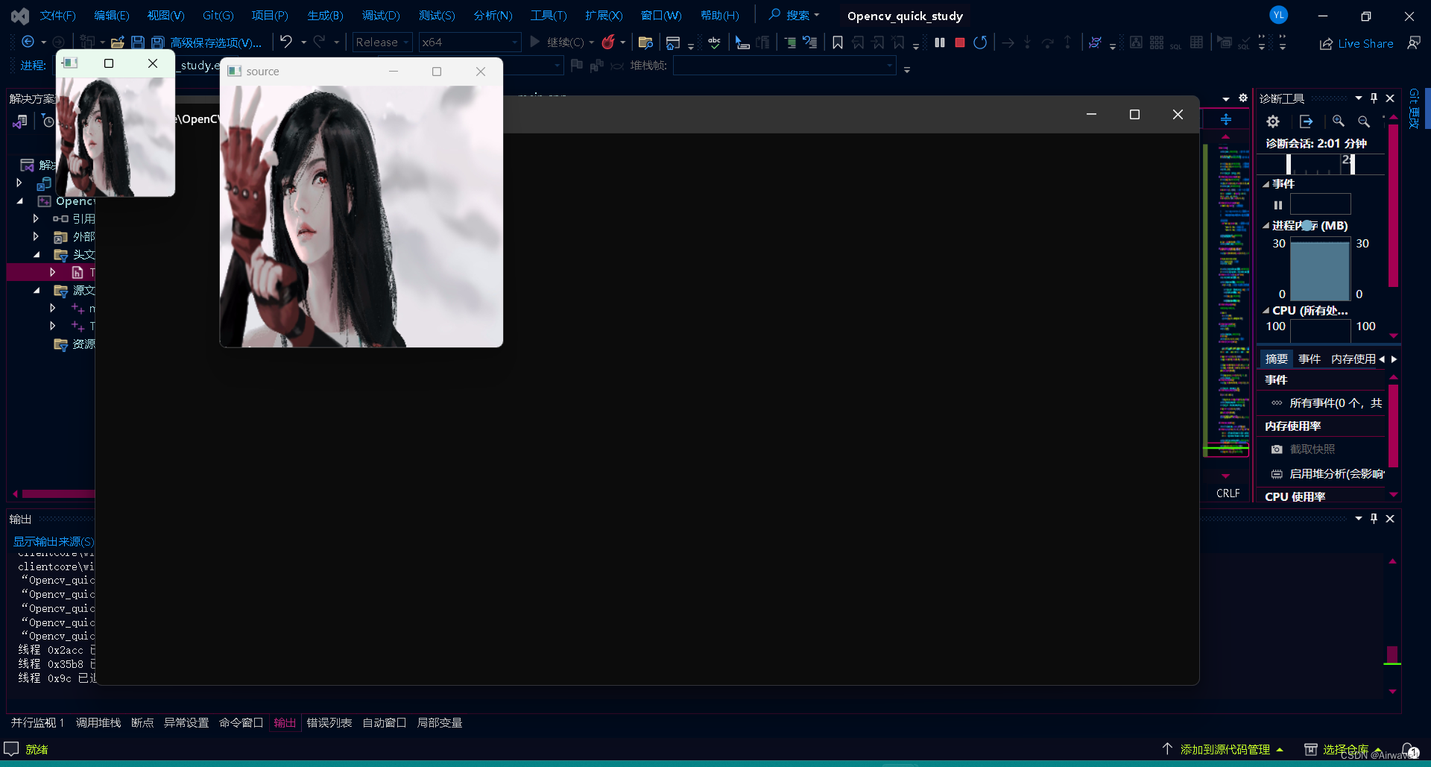Open the undo history dropdown arrow

[x=303, y=42]
